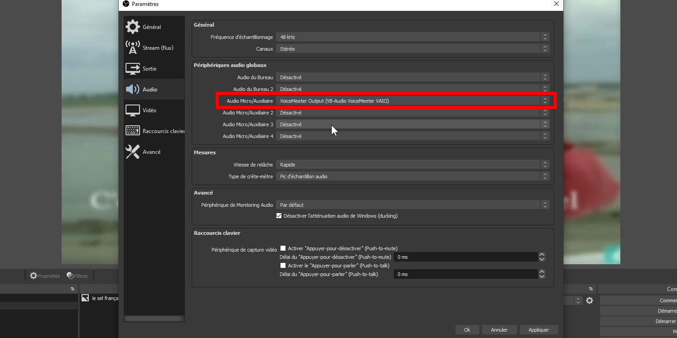677x338 pixels.
Task: Click the Appliquer button
Action: (x=538, y=330)
